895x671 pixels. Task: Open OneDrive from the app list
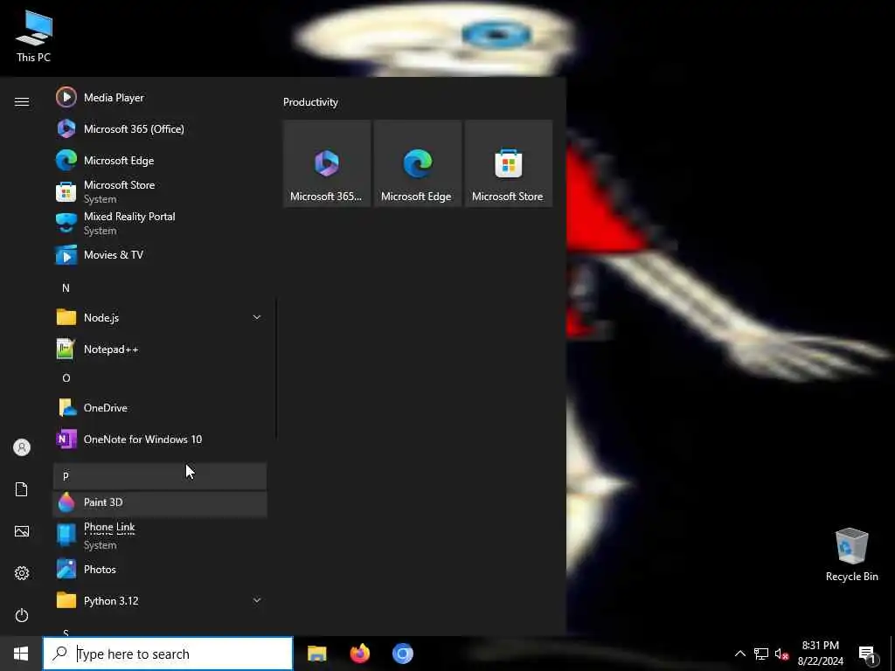[160, 407]
